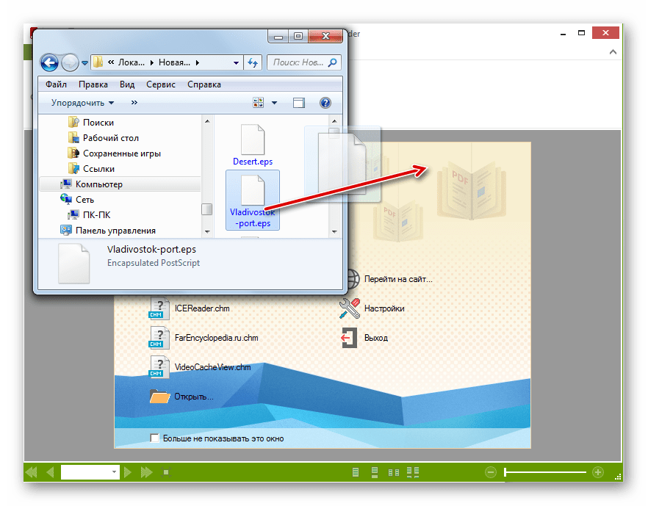Click the Лока... breadcrumb segment
The height and width of the screenshot is (506, 648).
click(131, 62)
